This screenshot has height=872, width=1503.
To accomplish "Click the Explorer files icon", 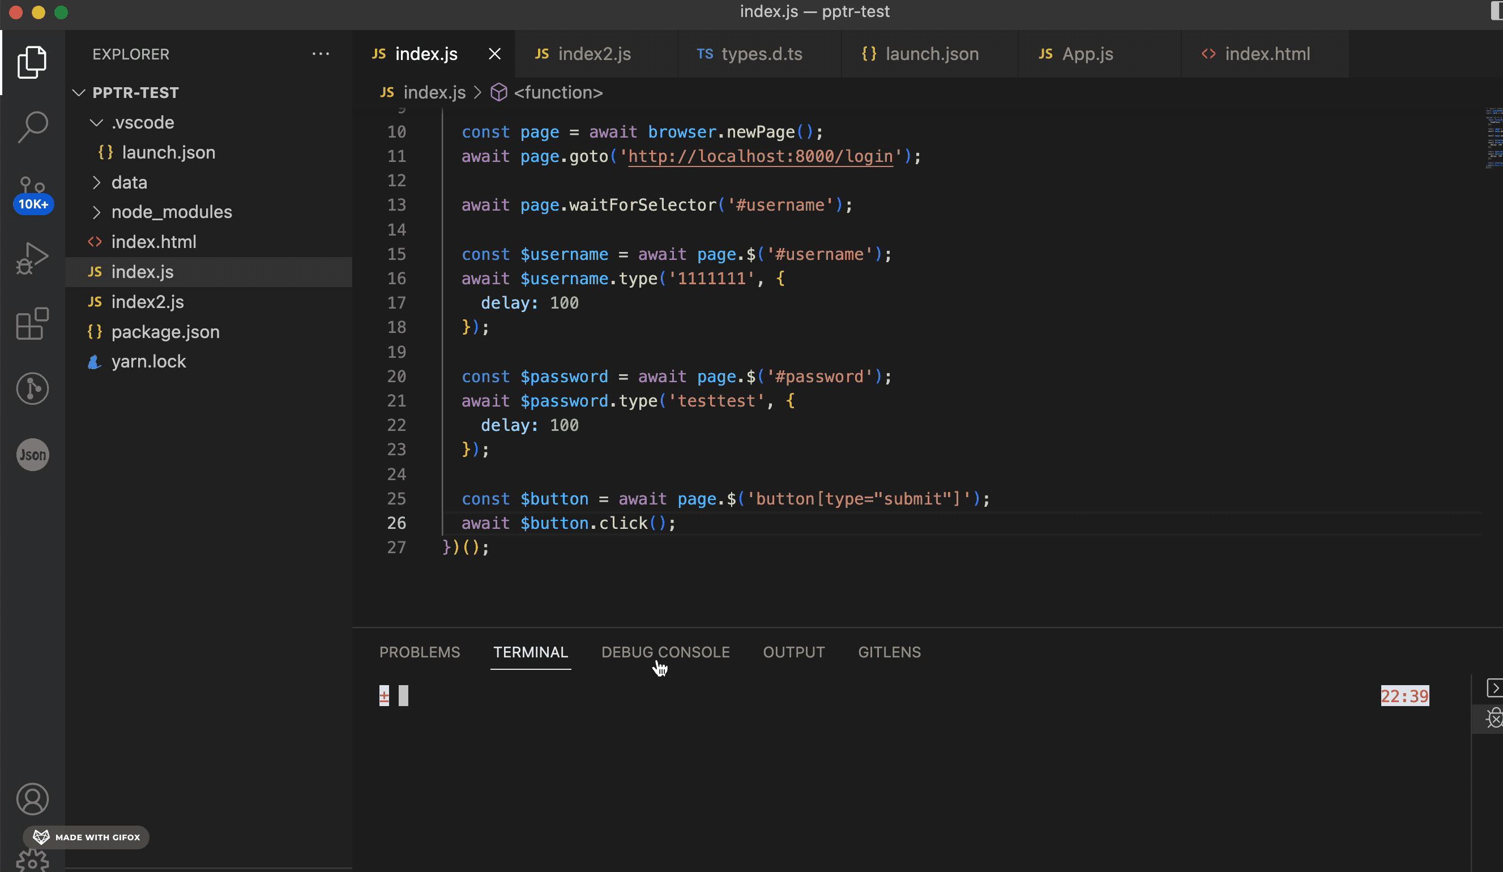I will point(32,61).
